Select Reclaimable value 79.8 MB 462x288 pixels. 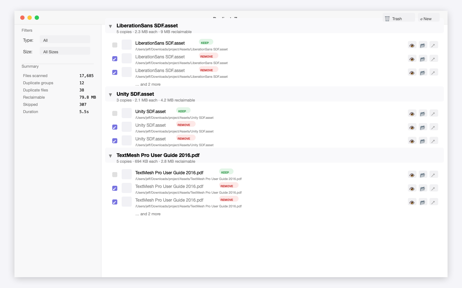pos(88,97)
